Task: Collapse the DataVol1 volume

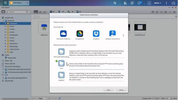Action: pos(3,21)
